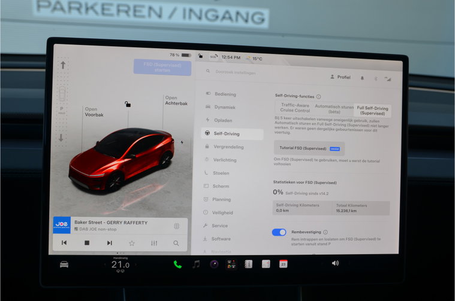The image size is (455, 301).
Task: Open the app launcher grid icon
Action: point(231,264)
